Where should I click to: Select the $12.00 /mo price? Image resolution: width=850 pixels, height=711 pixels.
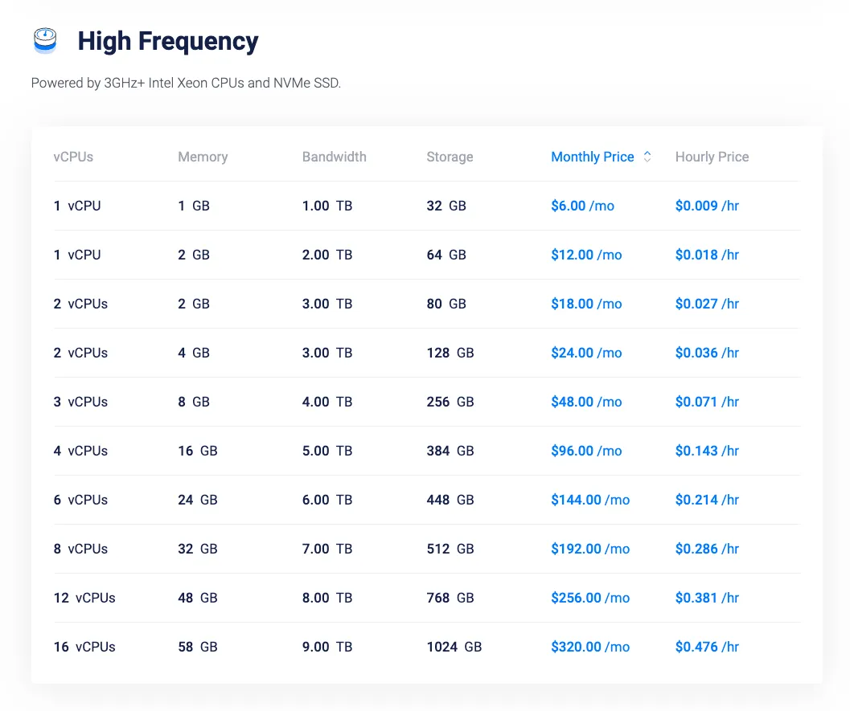[586, 255]
